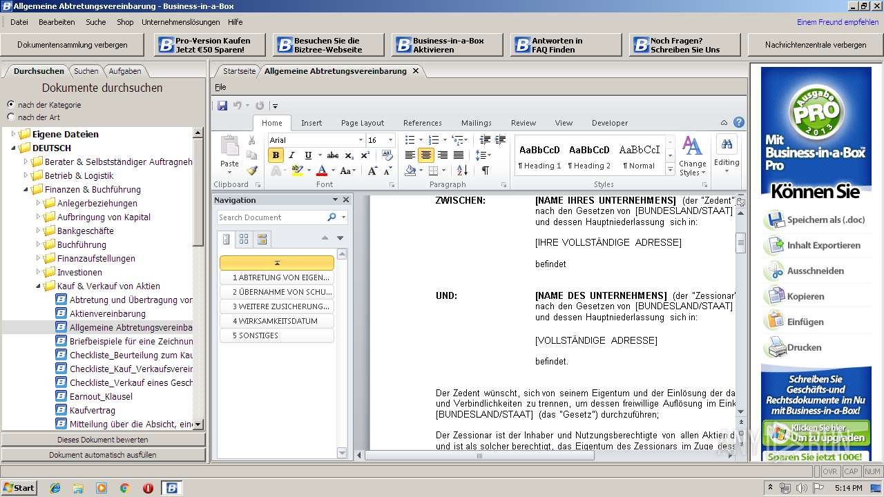Increase paragraph indent
This screenshot has height=497, width=884.
click(501, 140)
